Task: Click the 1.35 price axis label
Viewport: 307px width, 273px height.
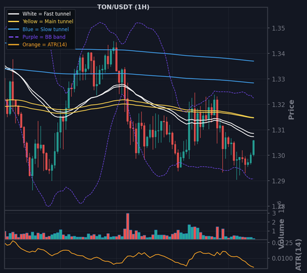Action: (x=278, y=28)
